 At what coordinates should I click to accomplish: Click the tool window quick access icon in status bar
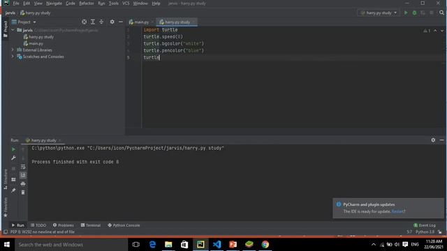coord(6,231)
